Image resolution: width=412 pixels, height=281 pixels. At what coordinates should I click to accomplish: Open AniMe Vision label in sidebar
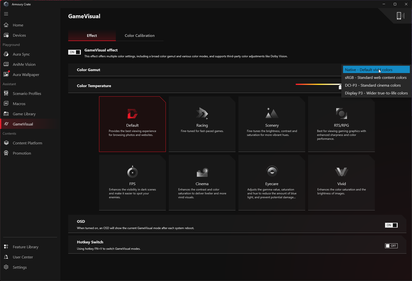[24, 64]
